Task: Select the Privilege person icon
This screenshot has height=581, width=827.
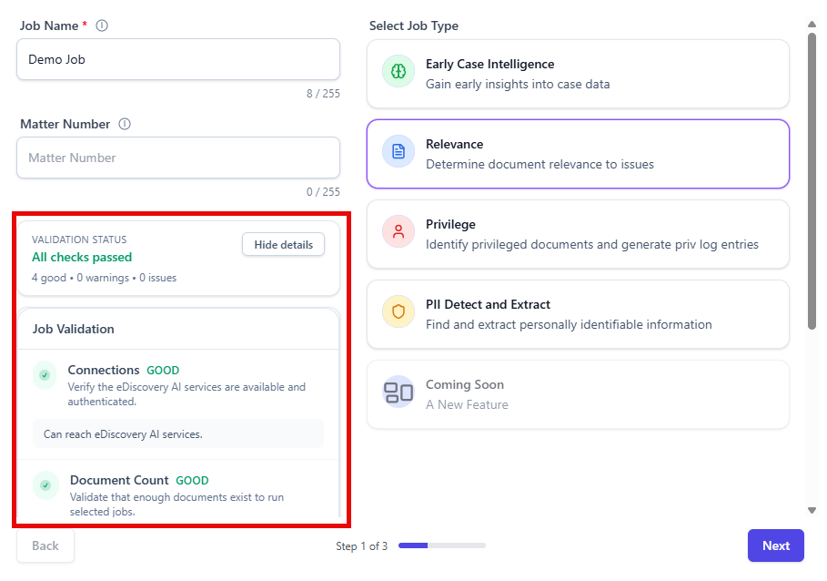Action: coord(398,231)
